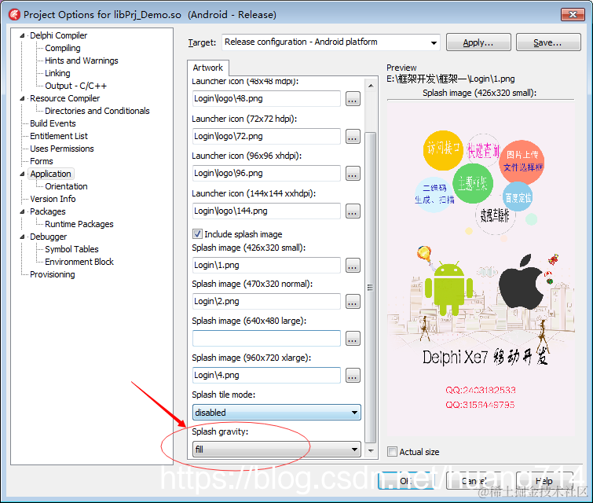Browse for the 426x320 small splash image
The image size is (593, 503).
click(x=353, y=266)
